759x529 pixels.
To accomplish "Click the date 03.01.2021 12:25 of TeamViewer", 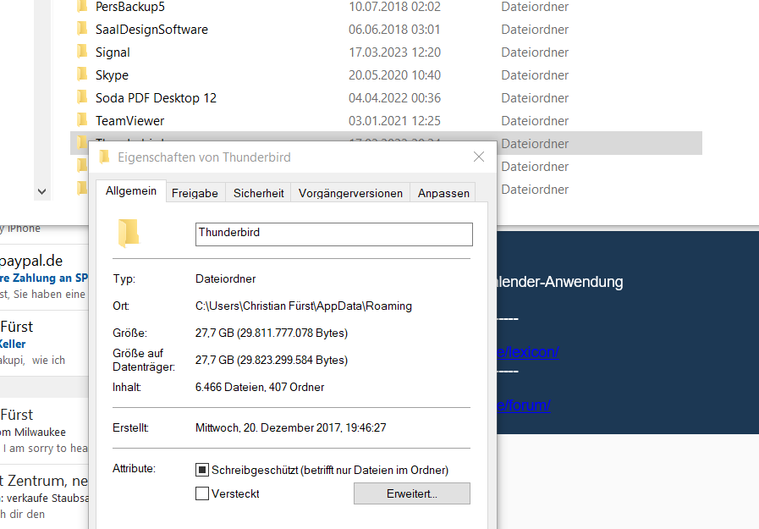I will pos(394,120).
